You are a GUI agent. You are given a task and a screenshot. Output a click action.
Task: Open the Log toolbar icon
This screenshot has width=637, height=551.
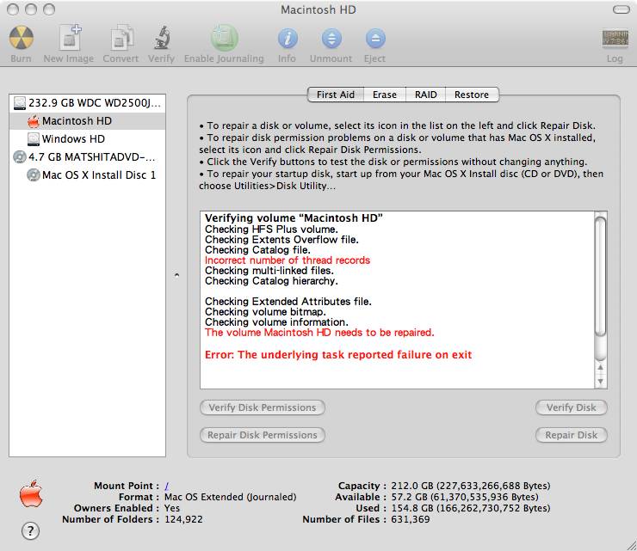(615, 38)
